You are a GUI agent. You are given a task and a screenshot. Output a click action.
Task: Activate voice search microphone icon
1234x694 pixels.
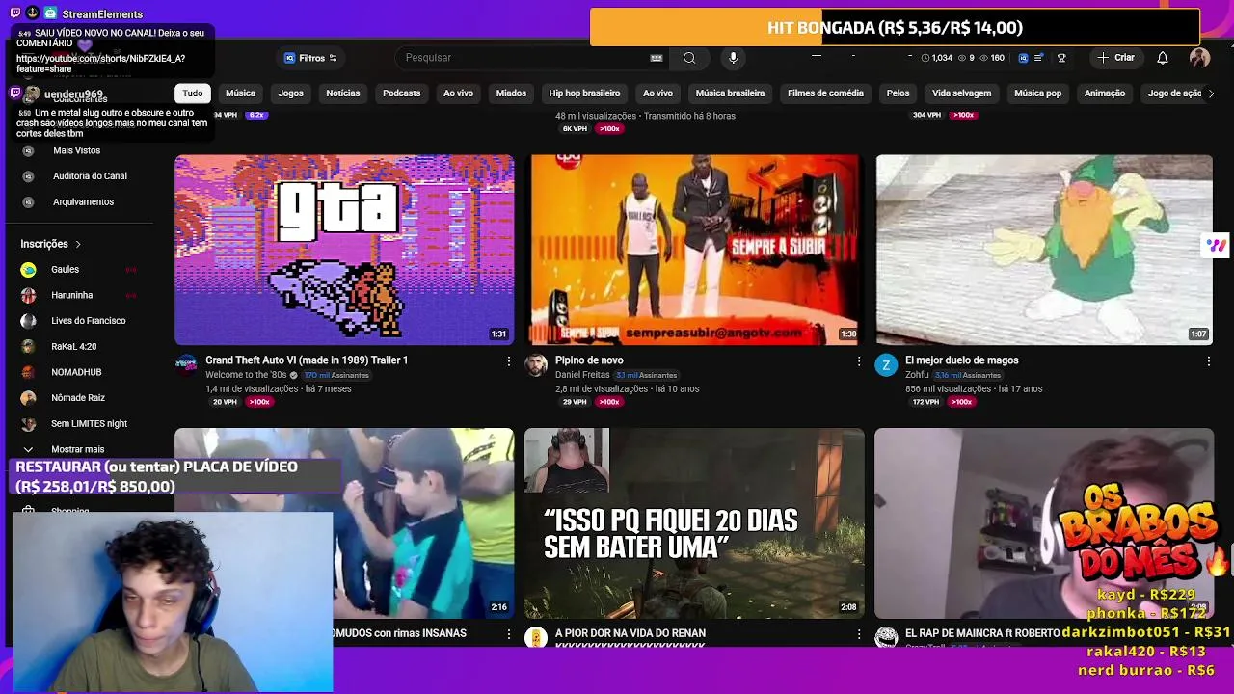pos(733,58)
